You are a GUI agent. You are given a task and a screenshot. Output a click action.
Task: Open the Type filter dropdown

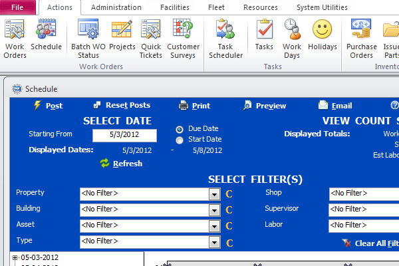click(214, 242)
